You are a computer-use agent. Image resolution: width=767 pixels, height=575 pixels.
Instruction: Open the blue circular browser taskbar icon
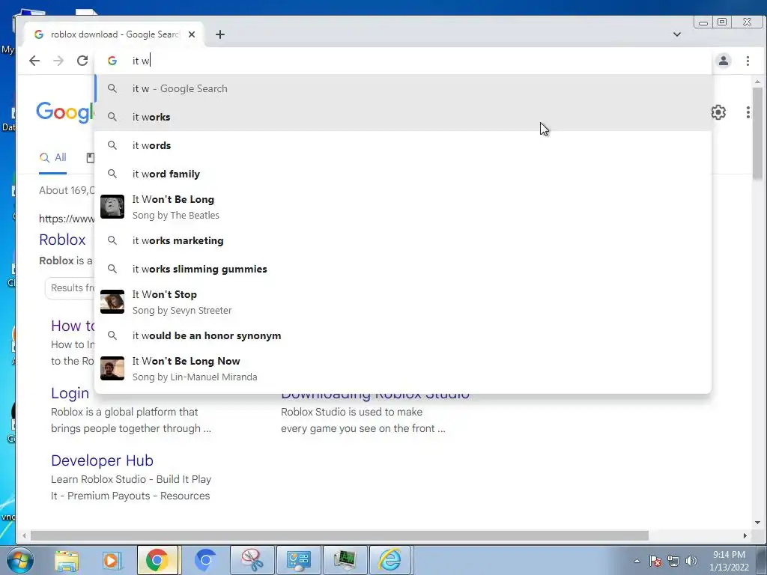(205, 560)
